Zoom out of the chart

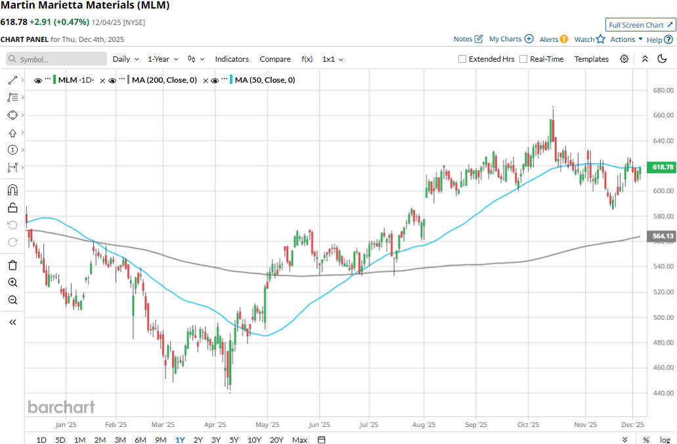pos(12,300)
